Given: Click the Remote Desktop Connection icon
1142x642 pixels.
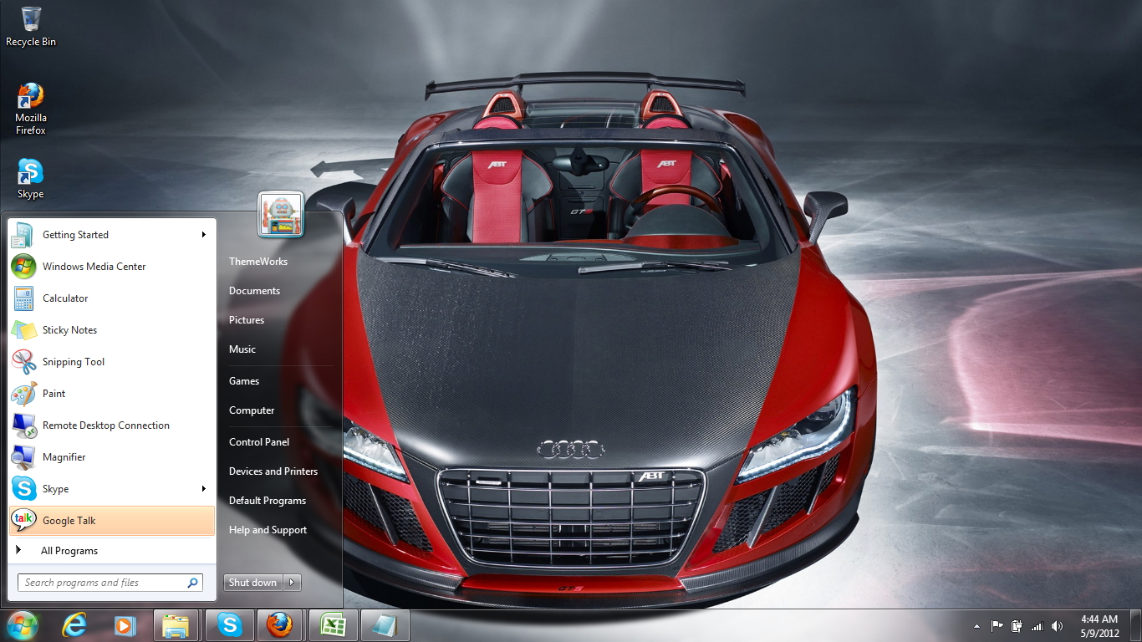Looking at the screenshot, I should 23,425.
